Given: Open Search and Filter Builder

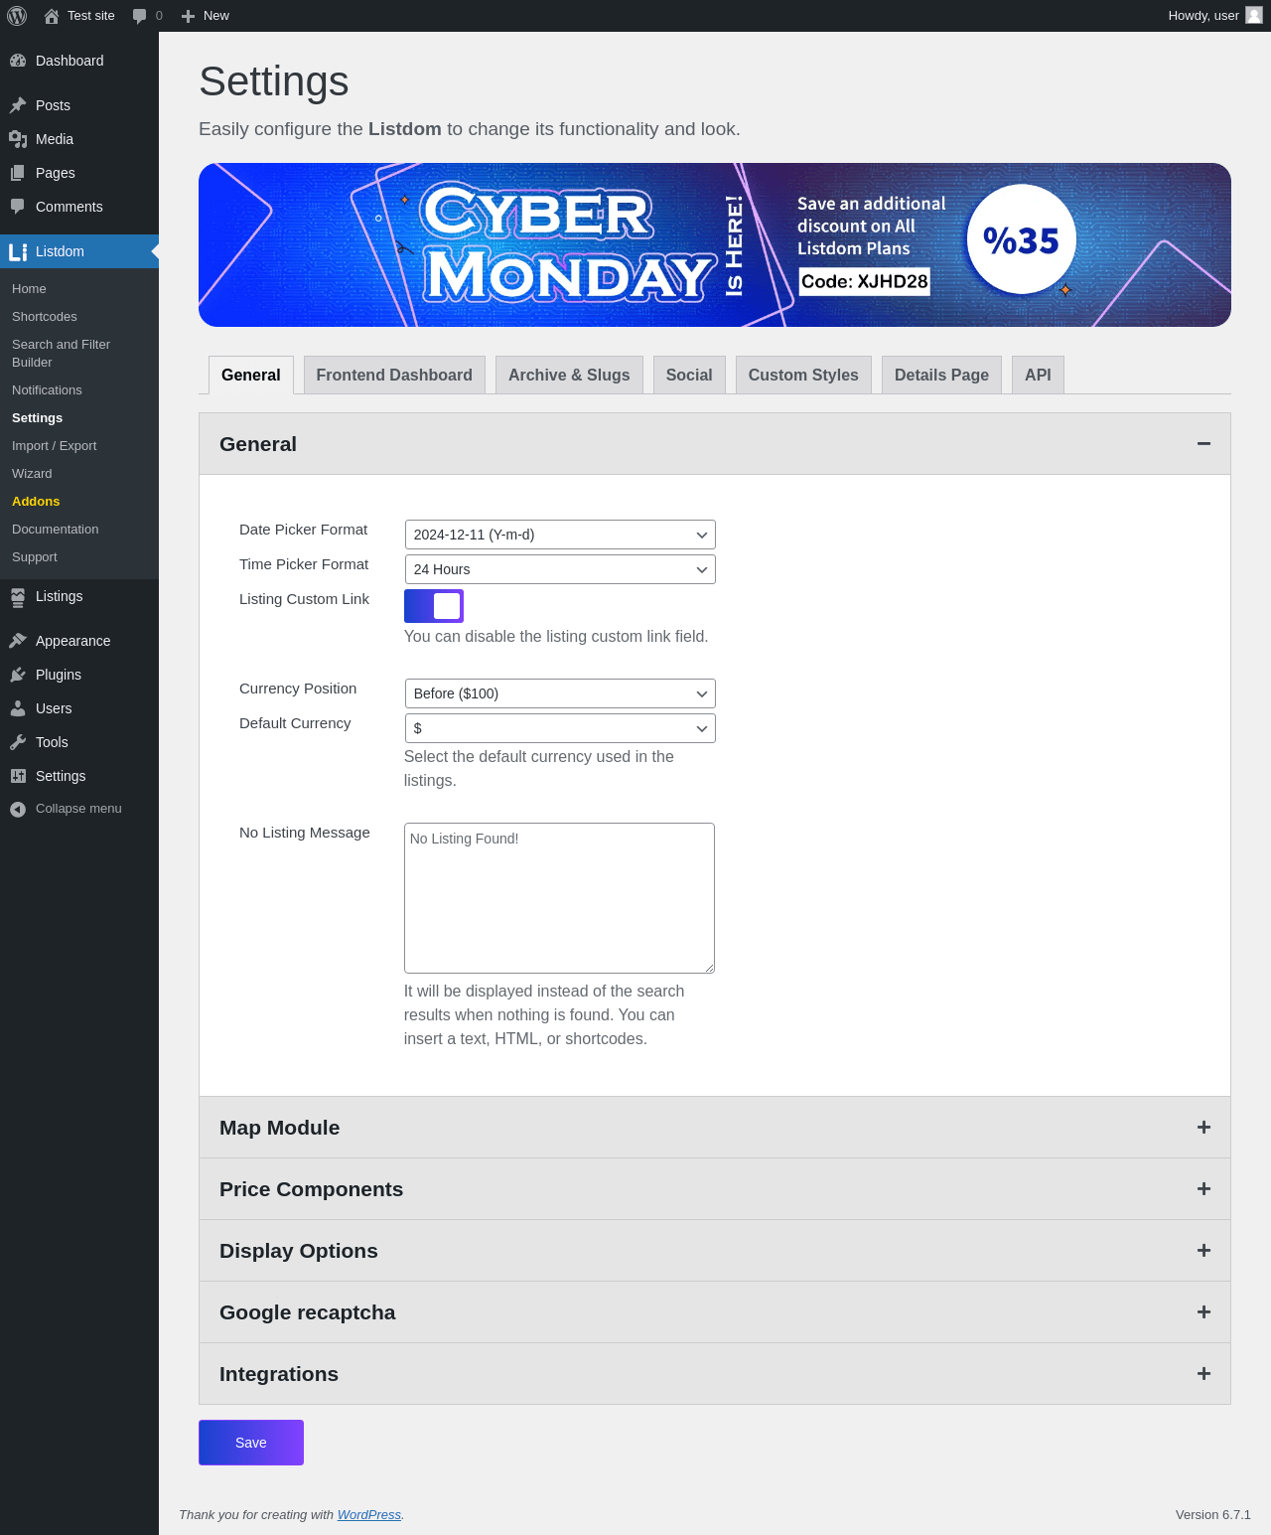Looking at the screenshot, I should 79,354.
